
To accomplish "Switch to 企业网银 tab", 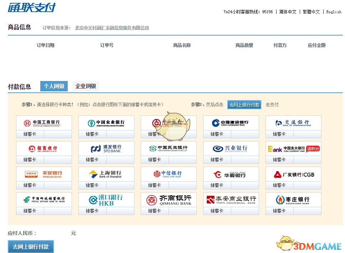I will click(x=86, y=86).
